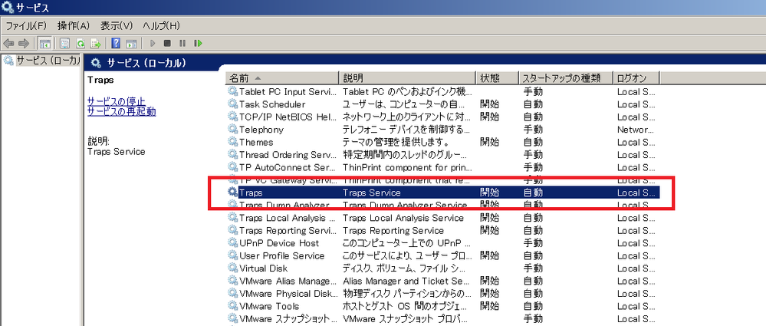Open the ファイル(F) menu

[26, 25]
